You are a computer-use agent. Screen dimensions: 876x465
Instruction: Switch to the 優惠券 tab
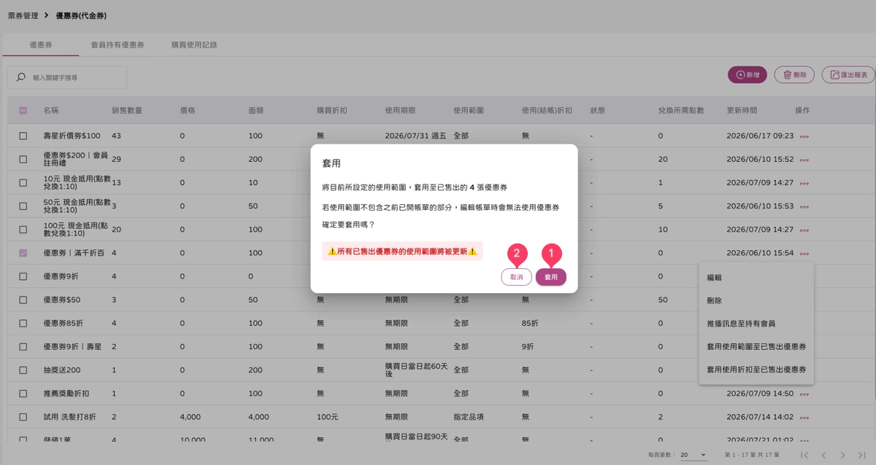pos(41,45)
